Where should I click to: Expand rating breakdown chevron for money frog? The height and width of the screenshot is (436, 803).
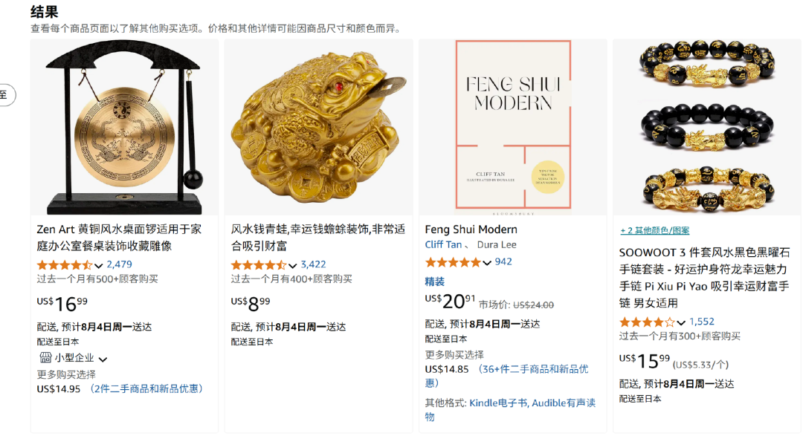coord(292,266)
